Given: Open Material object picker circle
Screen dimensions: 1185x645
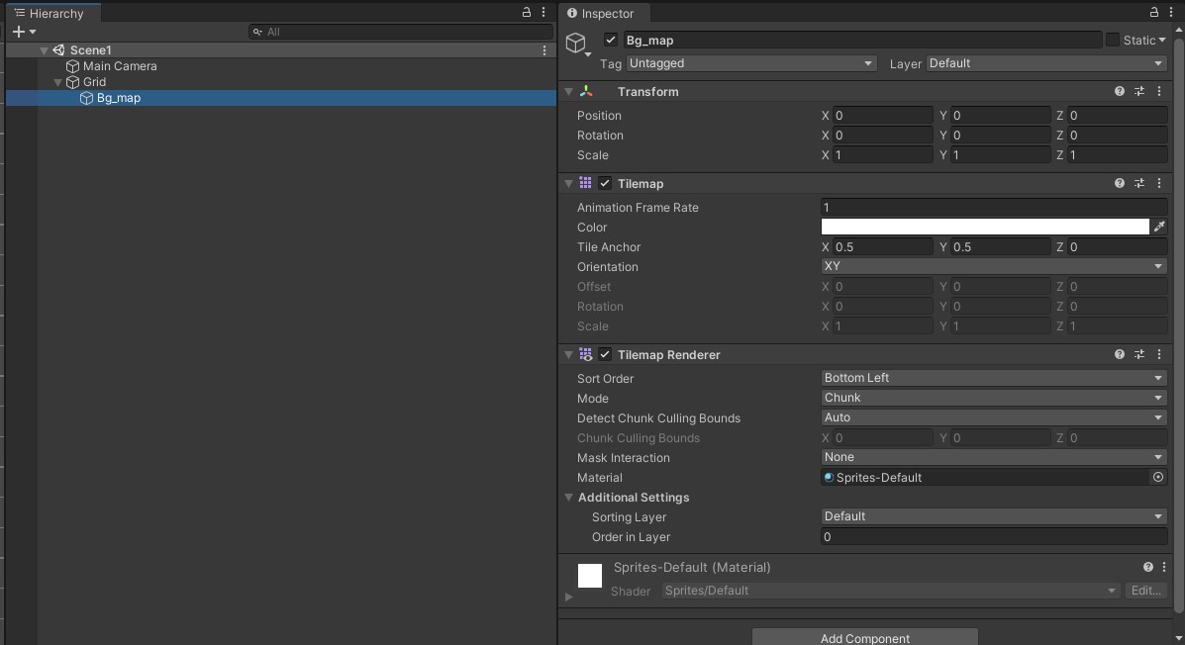Looking at the screenshot, I should [1158, 478].
